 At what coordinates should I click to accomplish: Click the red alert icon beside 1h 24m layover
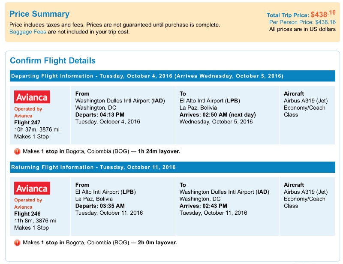click(x=17, y=151)
